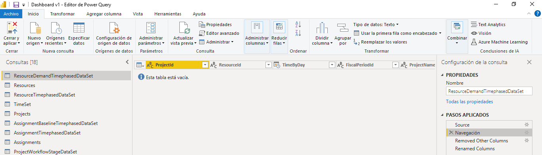The height and width of the screenshot is (155, 542).
Task: Open the Archivo menu
Action: (11, 14)
